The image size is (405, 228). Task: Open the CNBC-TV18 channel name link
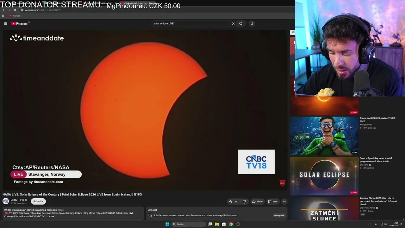17,200
